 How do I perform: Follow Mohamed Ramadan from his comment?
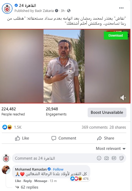click(58, 169)
